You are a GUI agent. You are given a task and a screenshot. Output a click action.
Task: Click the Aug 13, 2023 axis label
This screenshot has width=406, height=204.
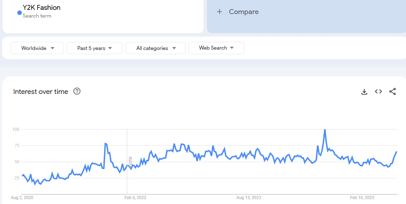tap(249, 198)
